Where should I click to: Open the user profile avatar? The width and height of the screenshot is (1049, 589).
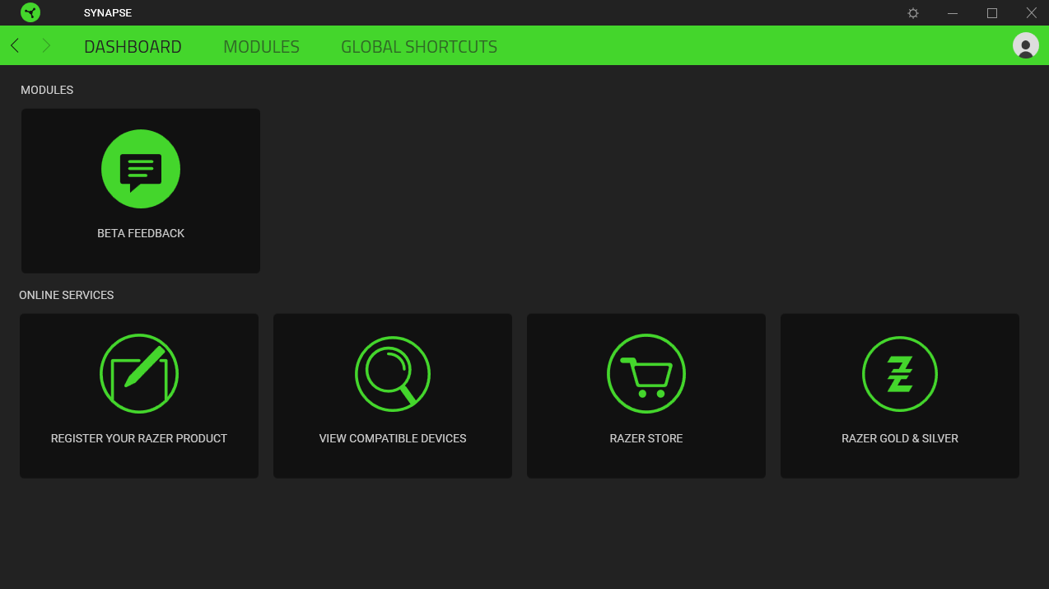click(1026, 45)
